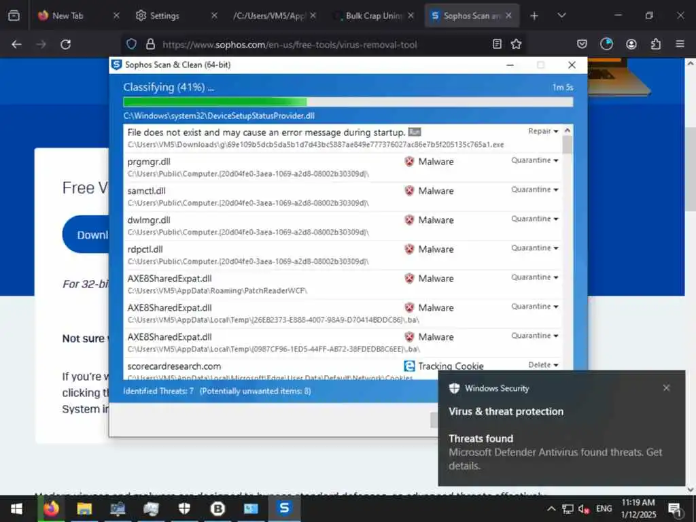Click the Identified Threats: 7 status text
Image resolution: width=696 pixels, height=522 pixels.
point(158,391)
